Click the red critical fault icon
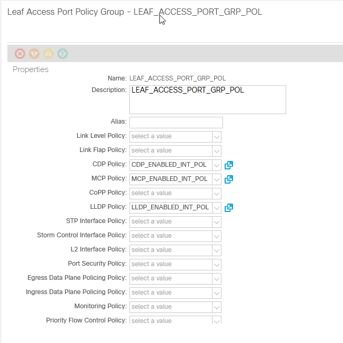 (x=20, y=54)
